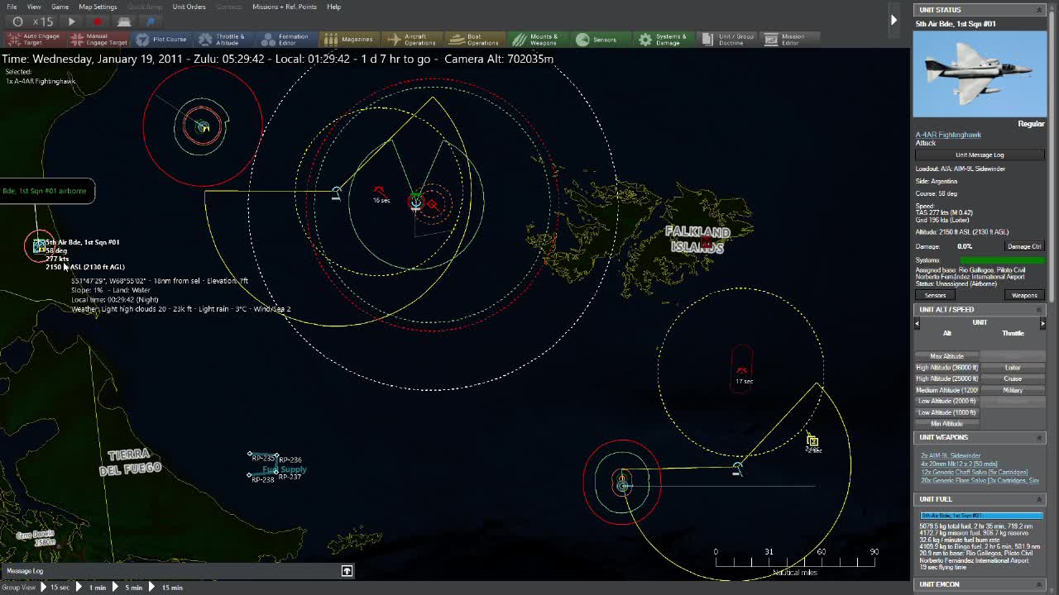The image size is (1059, 595).
Task: Open the Map Settings menu
Action: (98, 7)
